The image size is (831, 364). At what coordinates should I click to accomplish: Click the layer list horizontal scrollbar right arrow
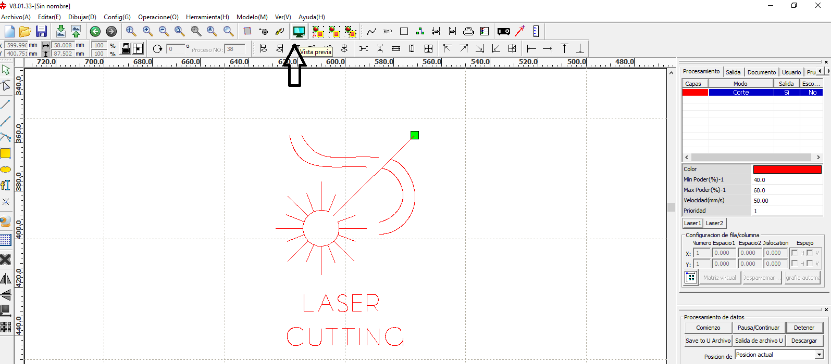coord(818,157)
